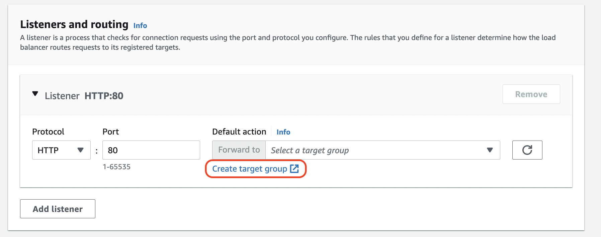Expand the target group selection chevron
The height and width of the screenshot is (237, 601).
[x=489, y=150]
